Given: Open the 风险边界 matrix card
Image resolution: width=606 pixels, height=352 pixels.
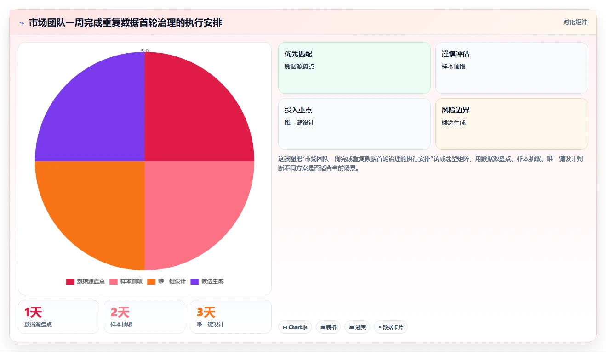Looking at the screenshot, I should pyautogui.click(x=512, y=124).
